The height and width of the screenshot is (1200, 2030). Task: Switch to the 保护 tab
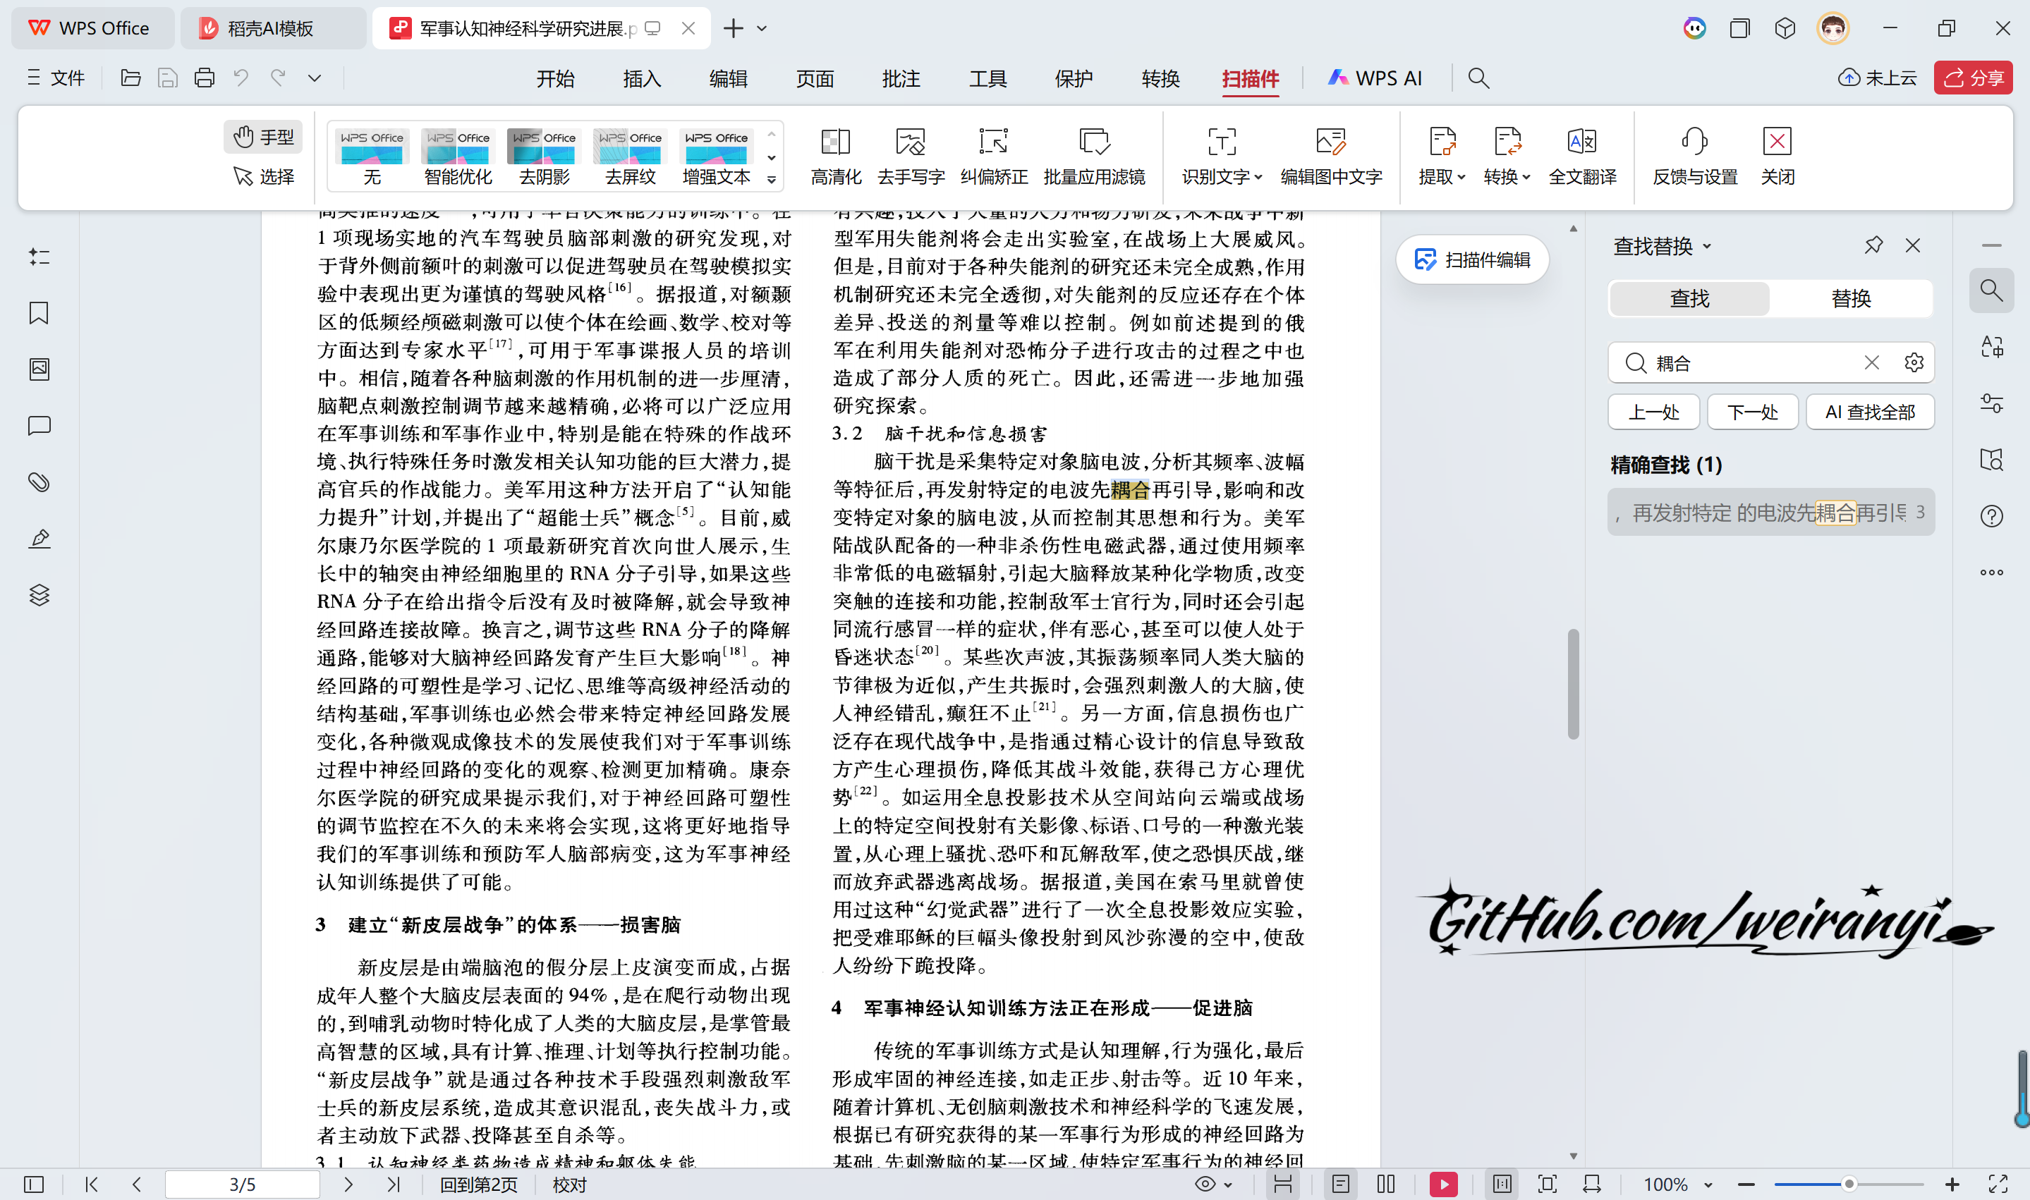(x=1074, y=78)
